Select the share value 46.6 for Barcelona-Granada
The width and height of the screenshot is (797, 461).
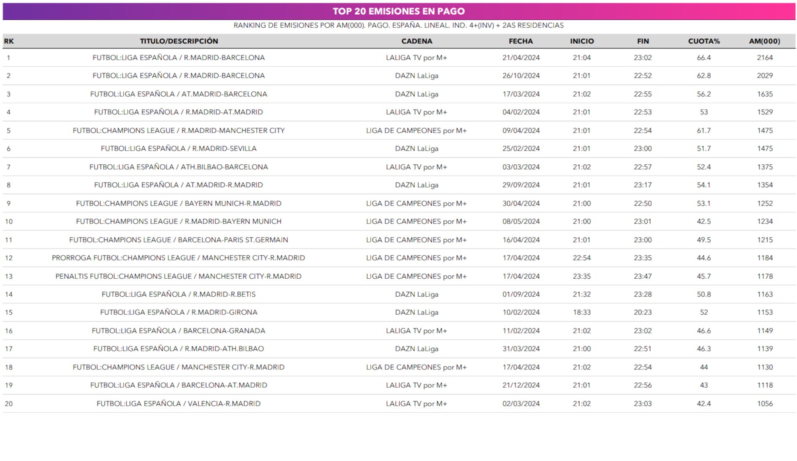[x=703, y=331]
